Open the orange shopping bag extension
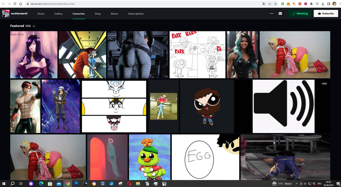341x187 pixels. pos(288,4)
